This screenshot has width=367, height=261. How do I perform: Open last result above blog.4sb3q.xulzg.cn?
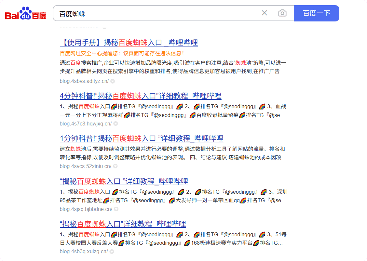click(123, 224)
